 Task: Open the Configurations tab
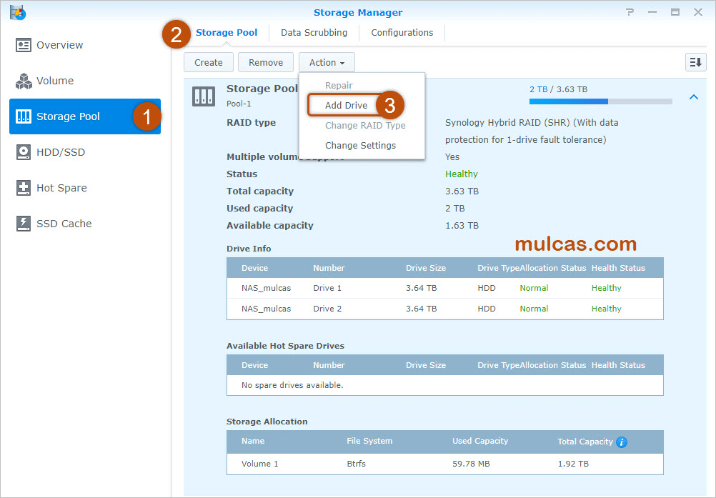click(402, 33)
